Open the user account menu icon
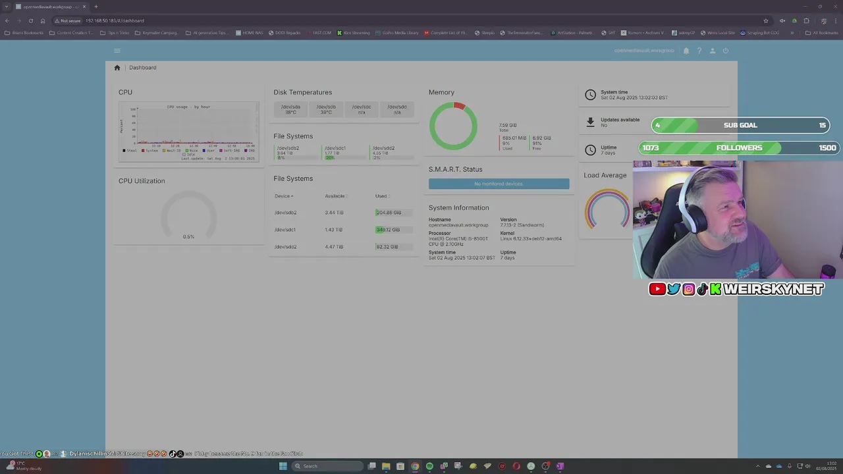 (x=713, y=51)
